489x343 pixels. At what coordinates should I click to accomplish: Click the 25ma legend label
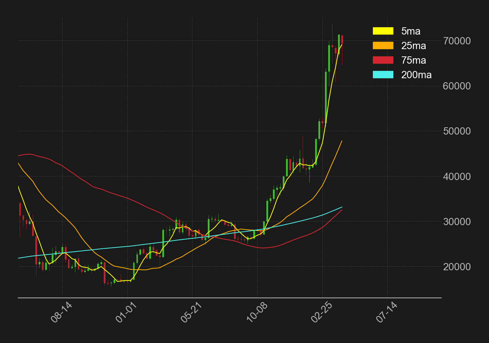click(413, 46)
